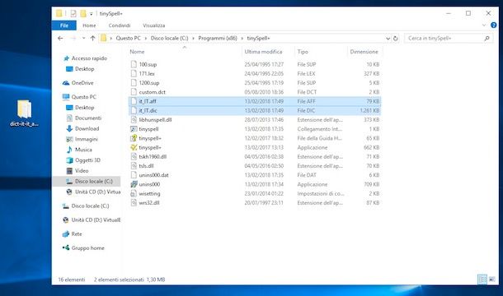Open Documenti in navigation pane

pyautogui.click(x=88, y=118)
